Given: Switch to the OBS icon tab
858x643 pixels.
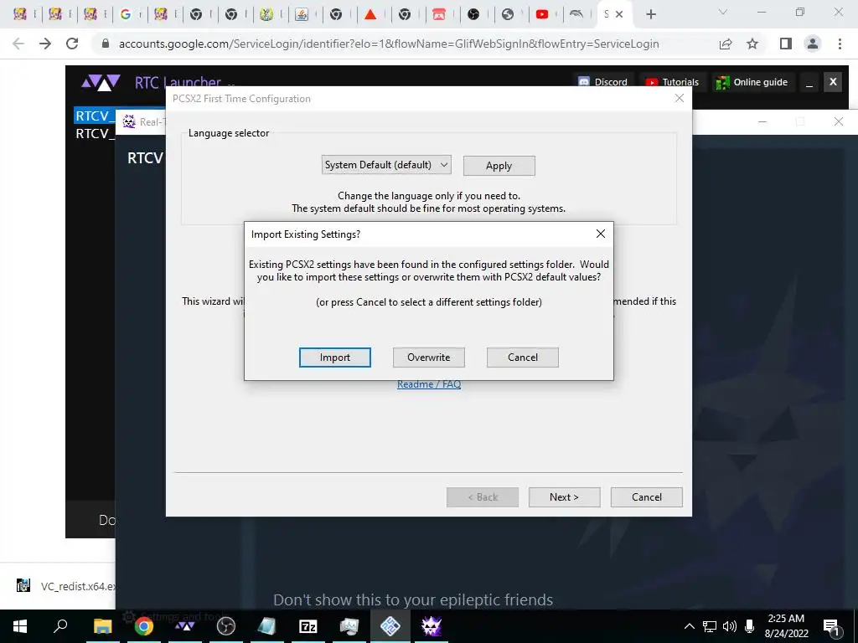Looking at the screenshot, I should (473, 14).
